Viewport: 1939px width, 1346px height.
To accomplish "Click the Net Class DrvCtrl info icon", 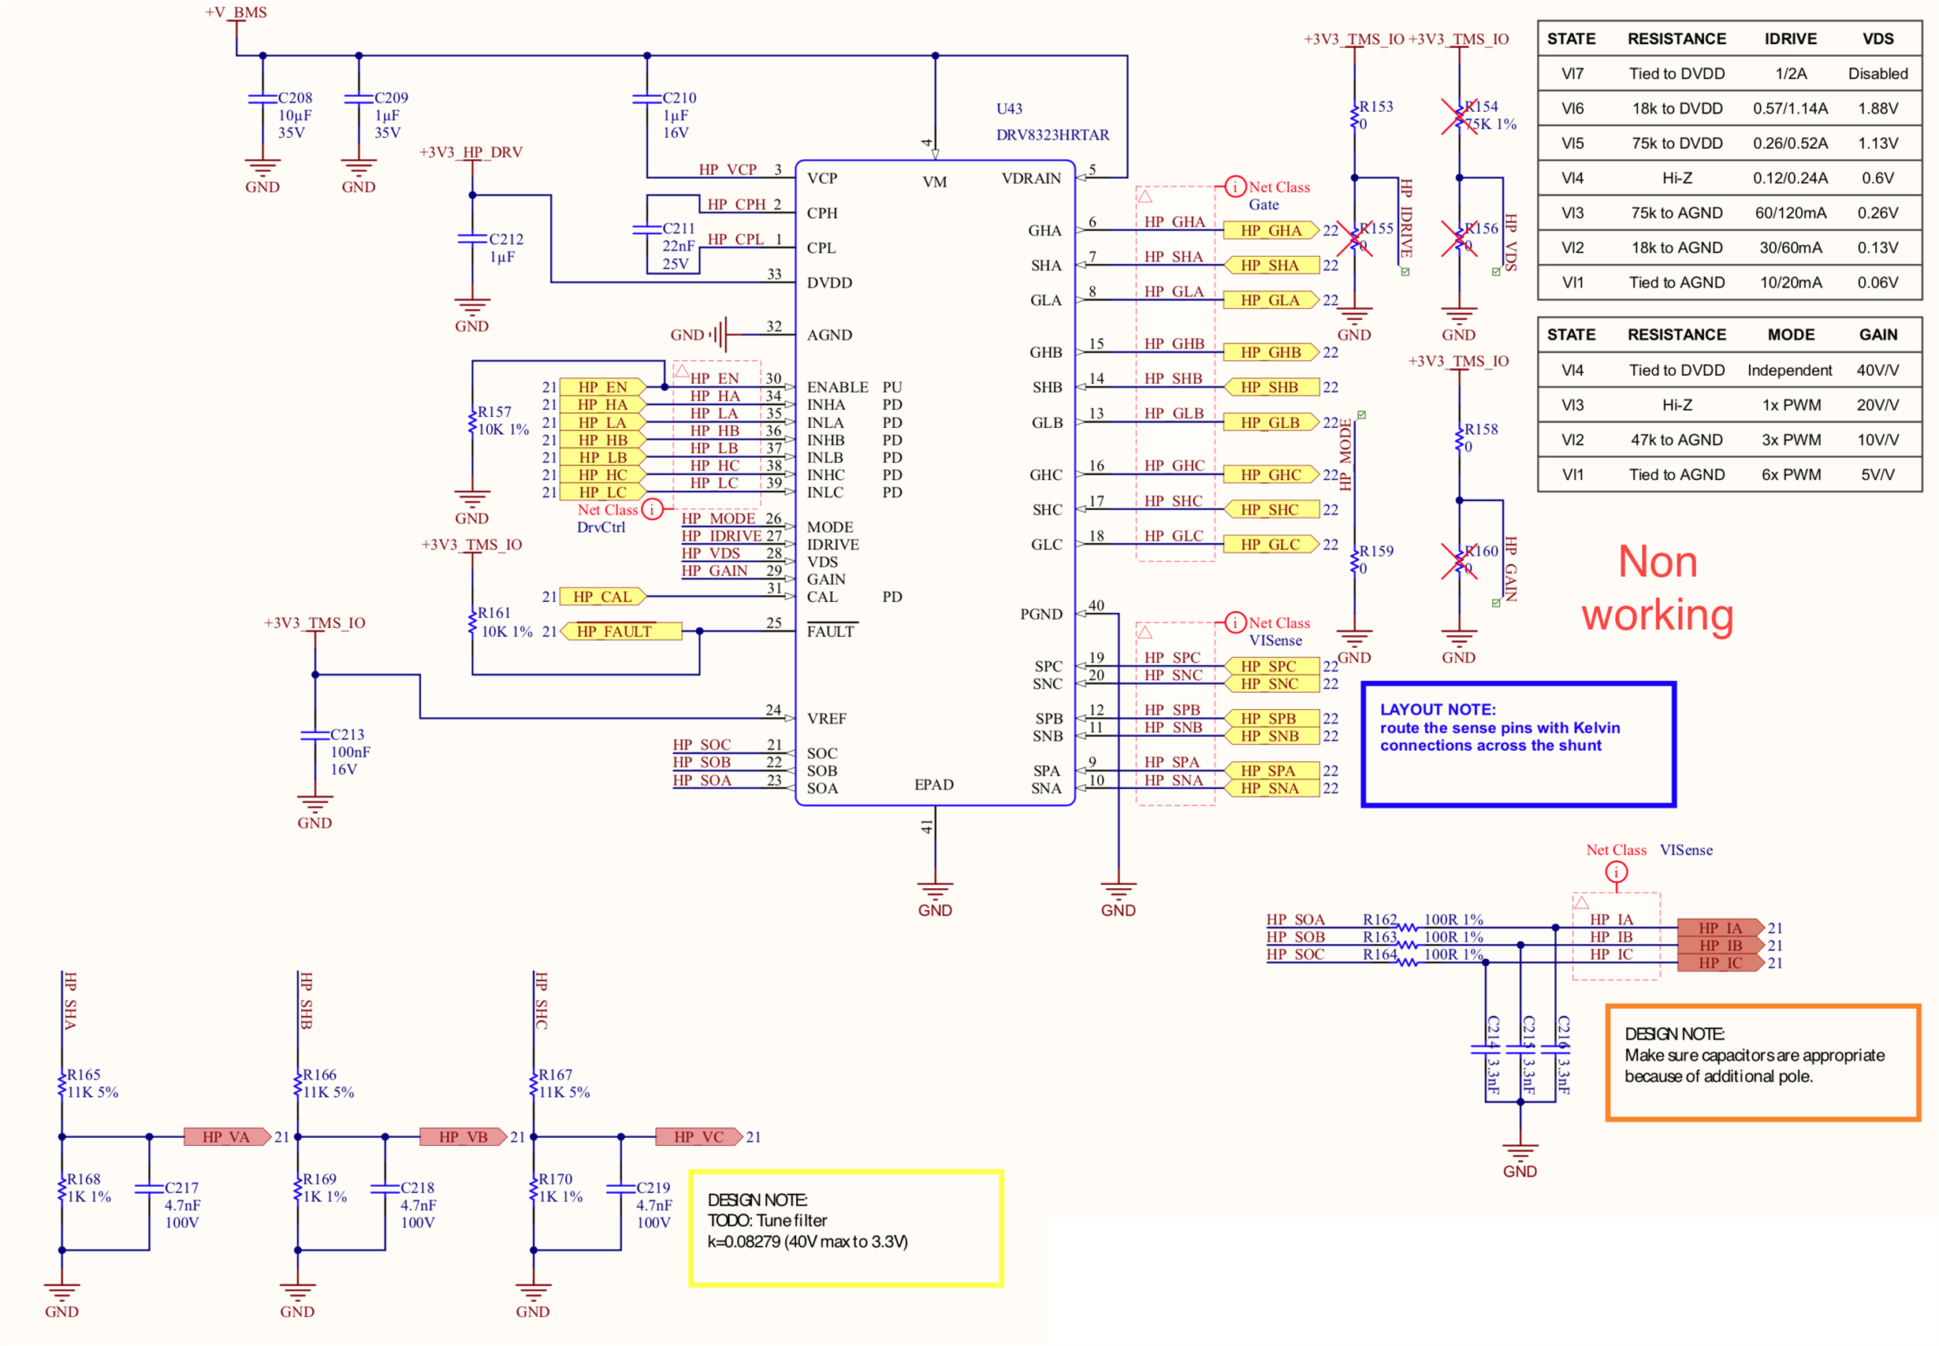I will click(652, 509).
